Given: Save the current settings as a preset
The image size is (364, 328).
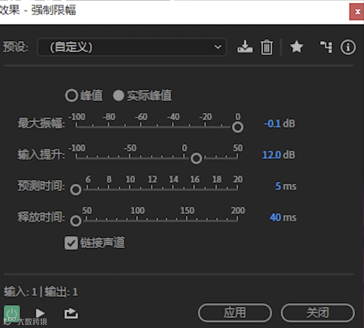Looking at the screenshot, I should (245, 47).
